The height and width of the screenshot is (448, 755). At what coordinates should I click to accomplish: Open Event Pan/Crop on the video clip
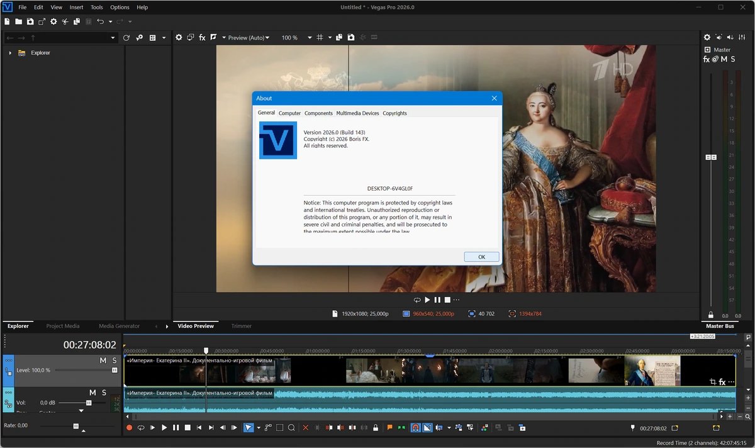[712, 382]
